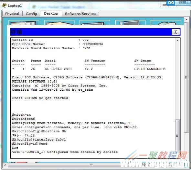Open the Config tab

[x=31, y=14]
